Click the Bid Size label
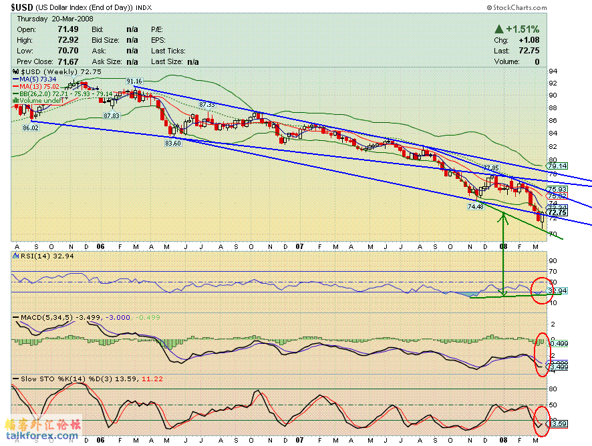Screen dimensions: 592x446 [x=106, y=40]
